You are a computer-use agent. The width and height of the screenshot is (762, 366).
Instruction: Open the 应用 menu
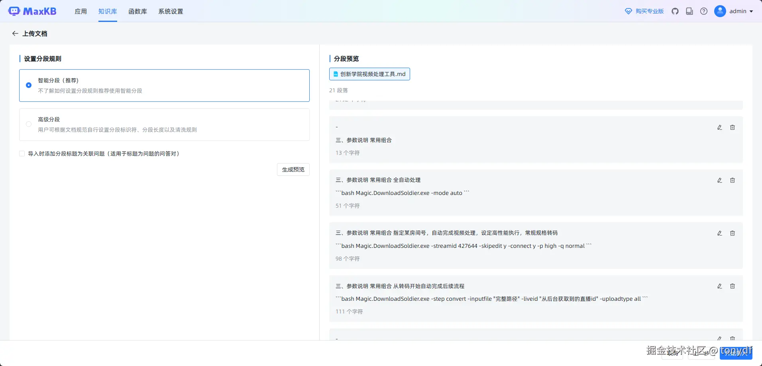point(81,11)
